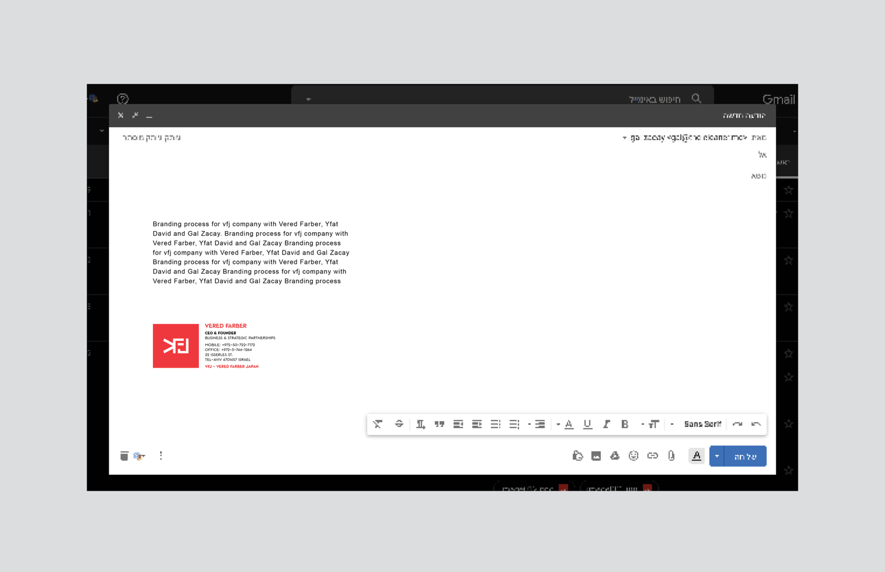The width and height of the screenshot is (885, 572).
Task: Toggle Underline formatting
Action: click(587, 424)
